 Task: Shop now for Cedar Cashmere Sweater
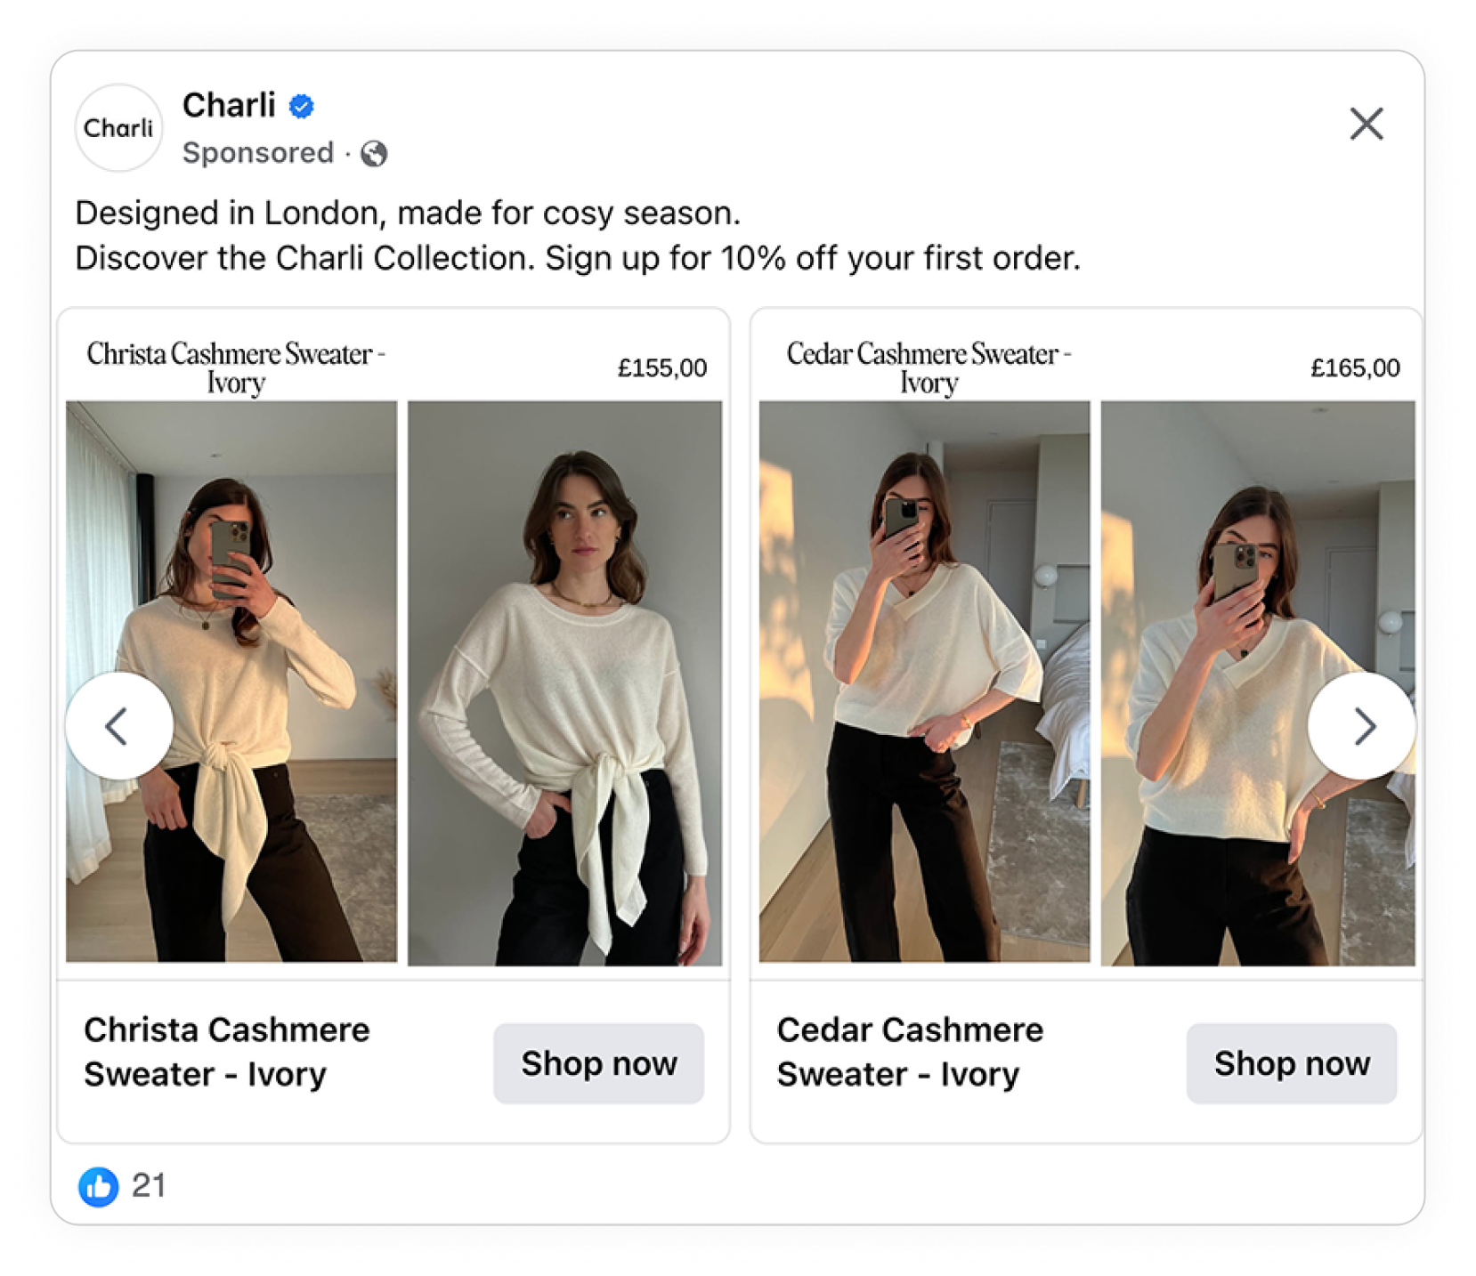tap(1291, 1063)
